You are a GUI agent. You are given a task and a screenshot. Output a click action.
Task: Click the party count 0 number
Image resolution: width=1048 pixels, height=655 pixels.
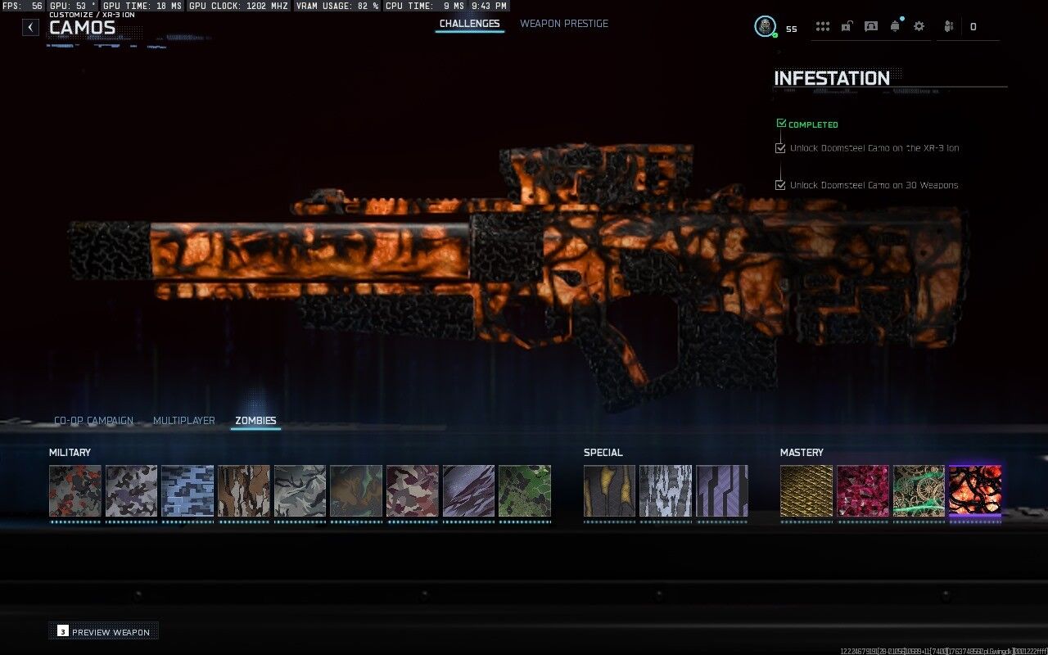tap(973, 27)
